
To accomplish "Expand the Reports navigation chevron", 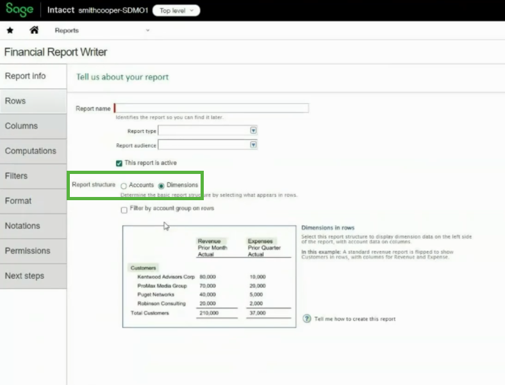I will tap(148, 30).
